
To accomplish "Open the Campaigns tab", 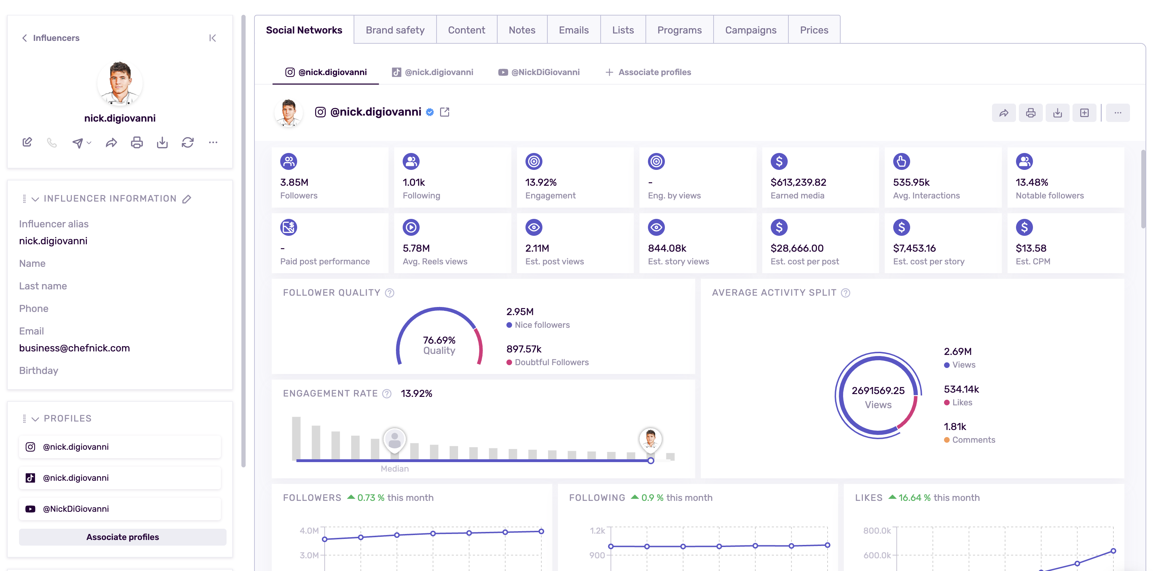I will pos(750,30).
